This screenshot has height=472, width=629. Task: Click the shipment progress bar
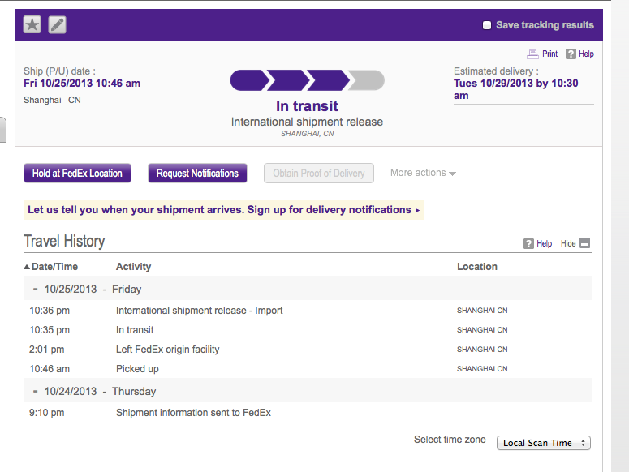coord(308,80)
